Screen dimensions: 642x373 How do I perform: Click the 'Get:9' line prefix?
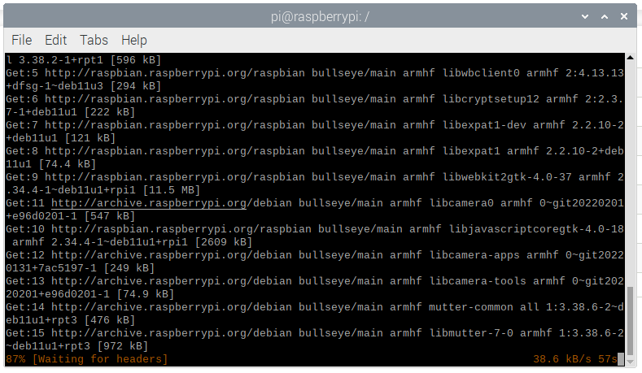tap(22, 176)
